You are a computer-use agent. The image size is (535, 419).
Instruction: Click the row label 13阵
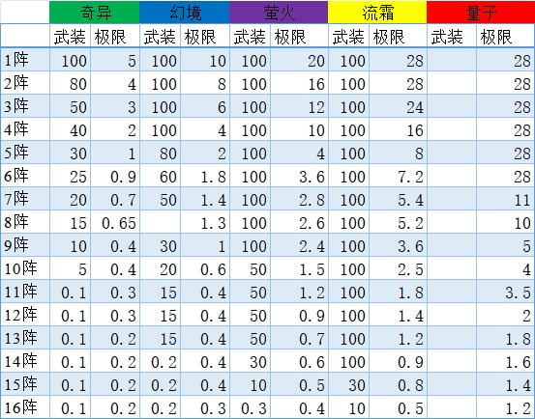(x=25, y=338)
